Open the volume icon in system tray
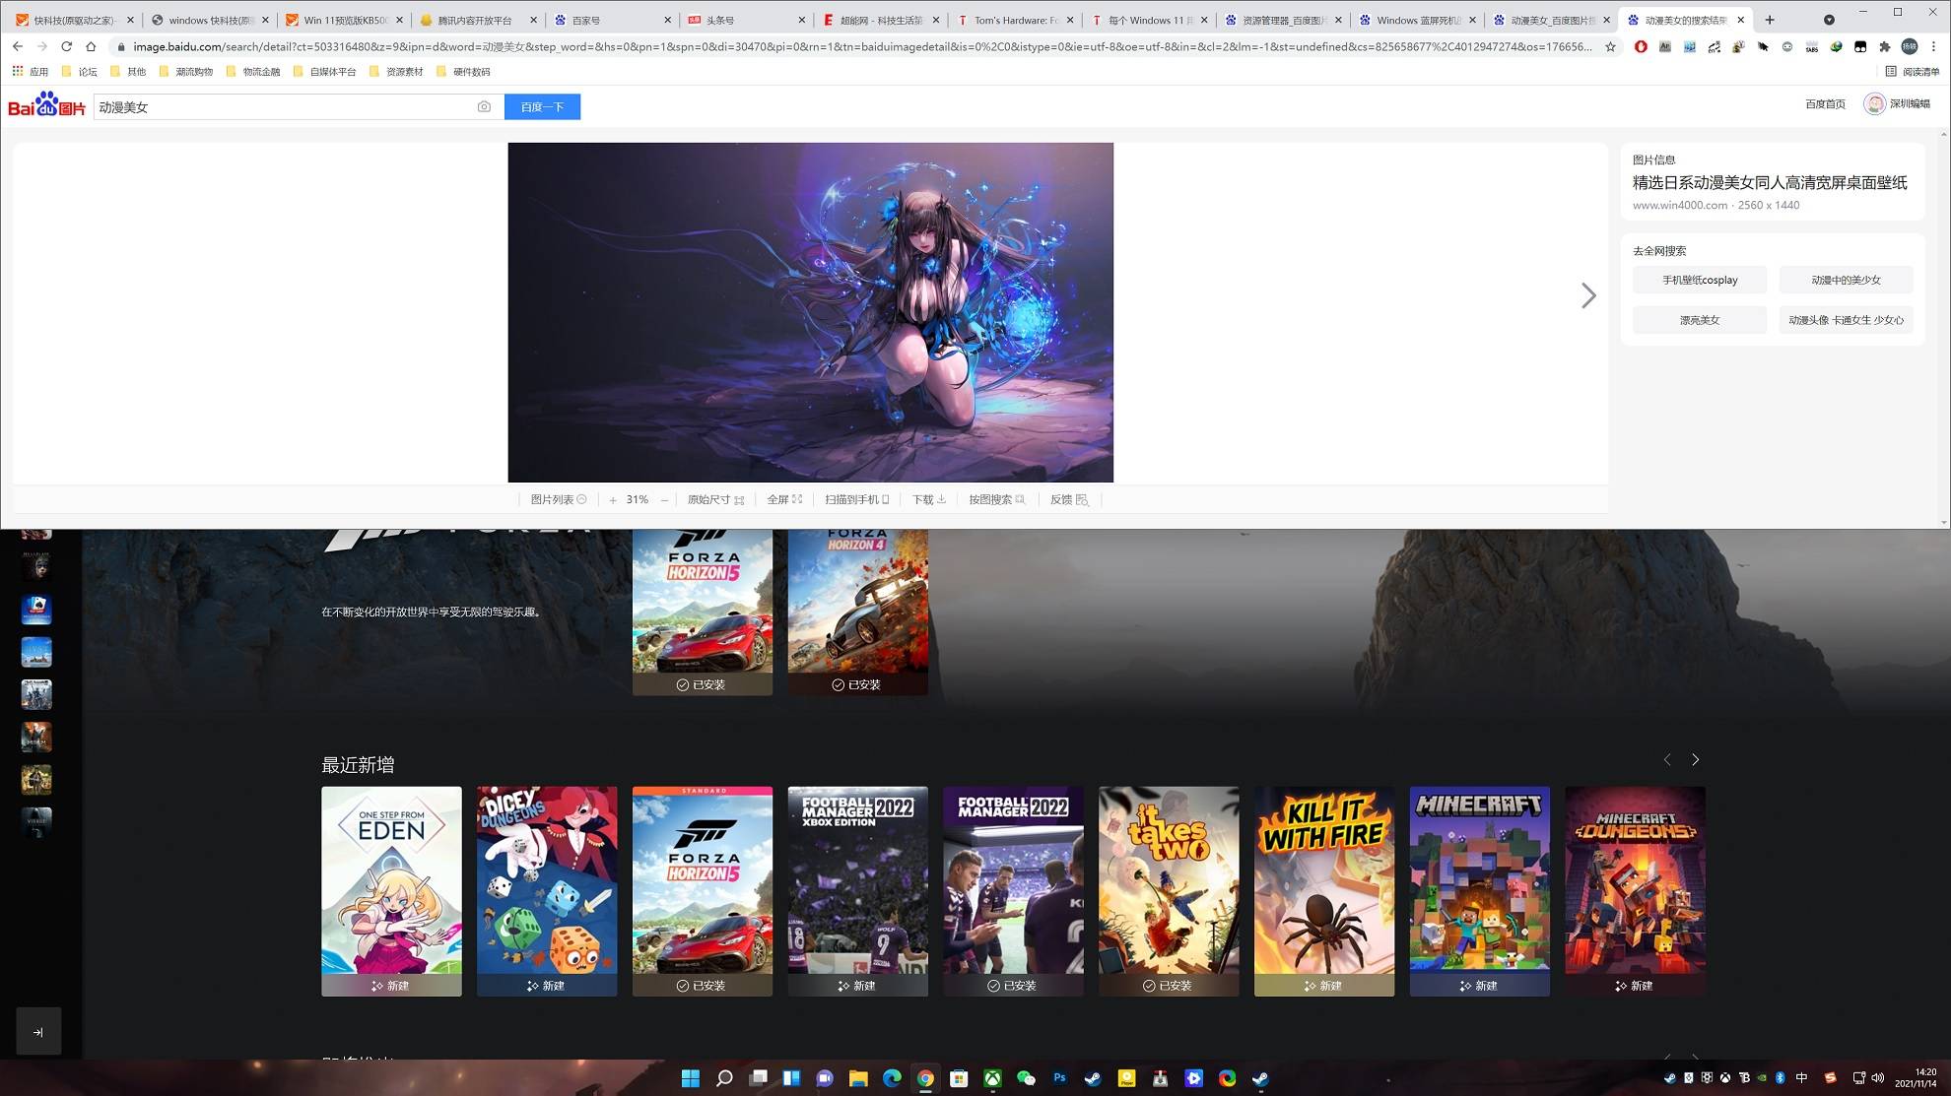 pyautogui.click(x=1877, y=1078)
